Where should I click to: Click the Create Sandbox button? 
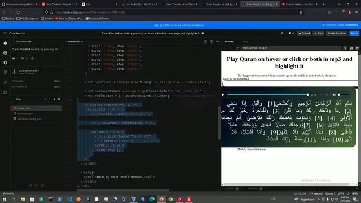(337, 33)
